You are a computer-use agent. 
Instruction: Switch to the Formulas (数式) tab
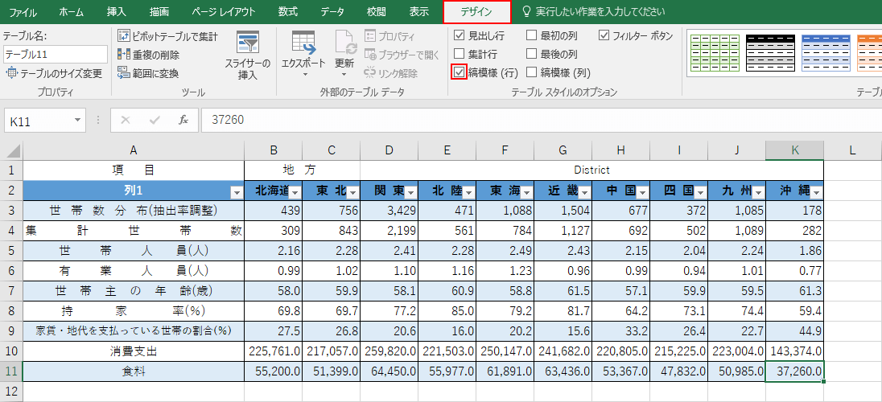287,12
